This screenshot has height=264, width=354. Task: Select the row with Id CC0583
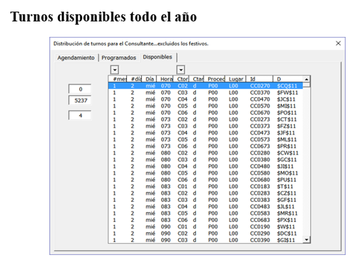(x=206, y=213)
